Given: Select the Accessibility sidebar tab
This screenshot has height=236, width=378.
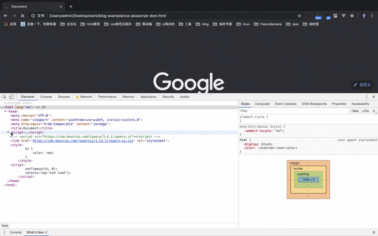Looking at the screenshot, I should pos(360,104).
